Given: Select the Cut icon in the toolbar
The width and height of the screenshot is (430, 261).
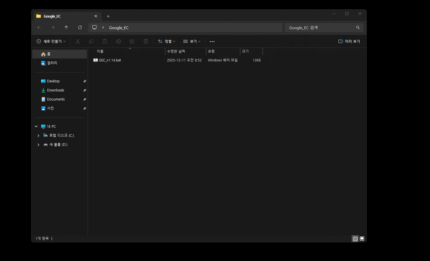Looking at the screenshot, I should 77,41.
